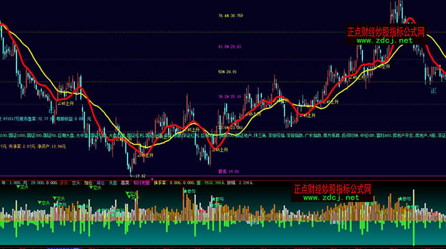
Task: Click the cyan 正 marker on price chart
Action: tap(433, 91)
